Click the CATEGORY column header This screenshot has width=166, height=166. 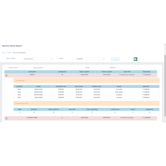coord(32,72)
